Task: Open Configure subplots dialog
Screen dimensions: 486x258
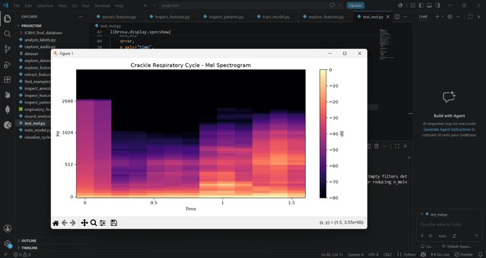Action: (x=103, y=223)
